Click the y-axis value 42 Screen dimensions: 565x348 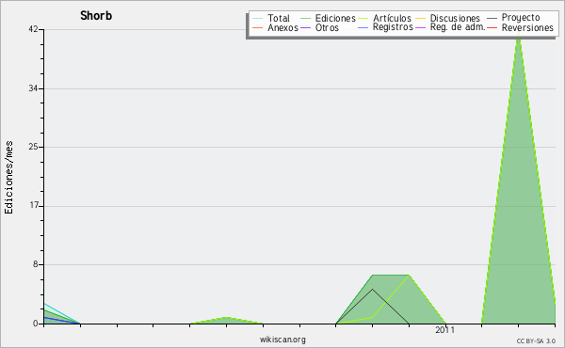coord(33,29)
